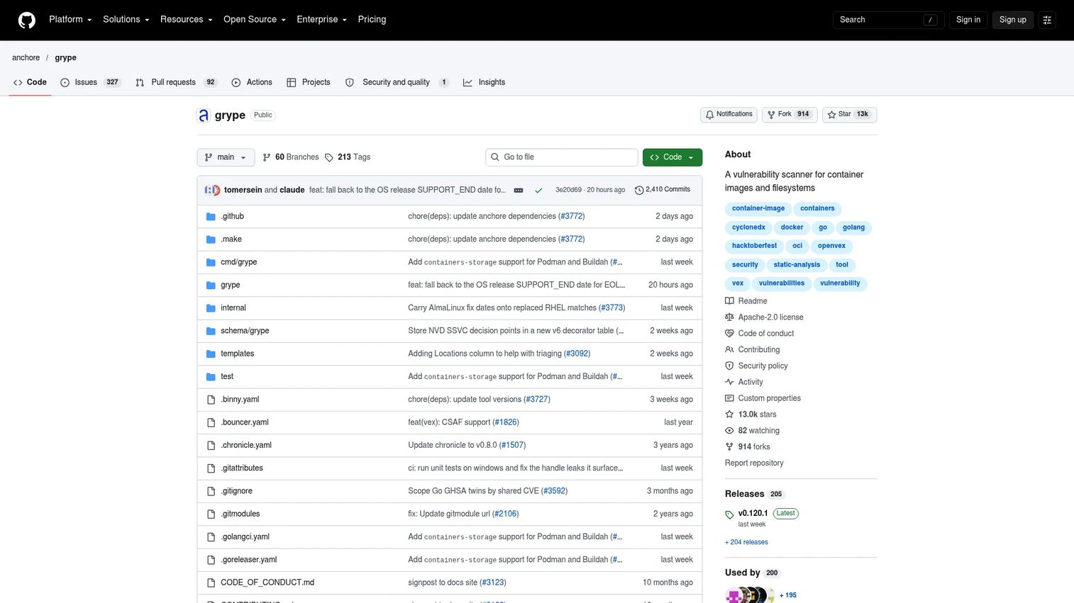
Task: Open the Actions tab
Action: tap(252, 82)
